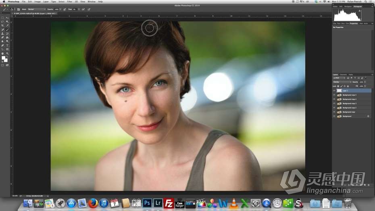The height and width of the screenshot is (211, 375).
Task: Open the tool preset picker
Action: 4,9
